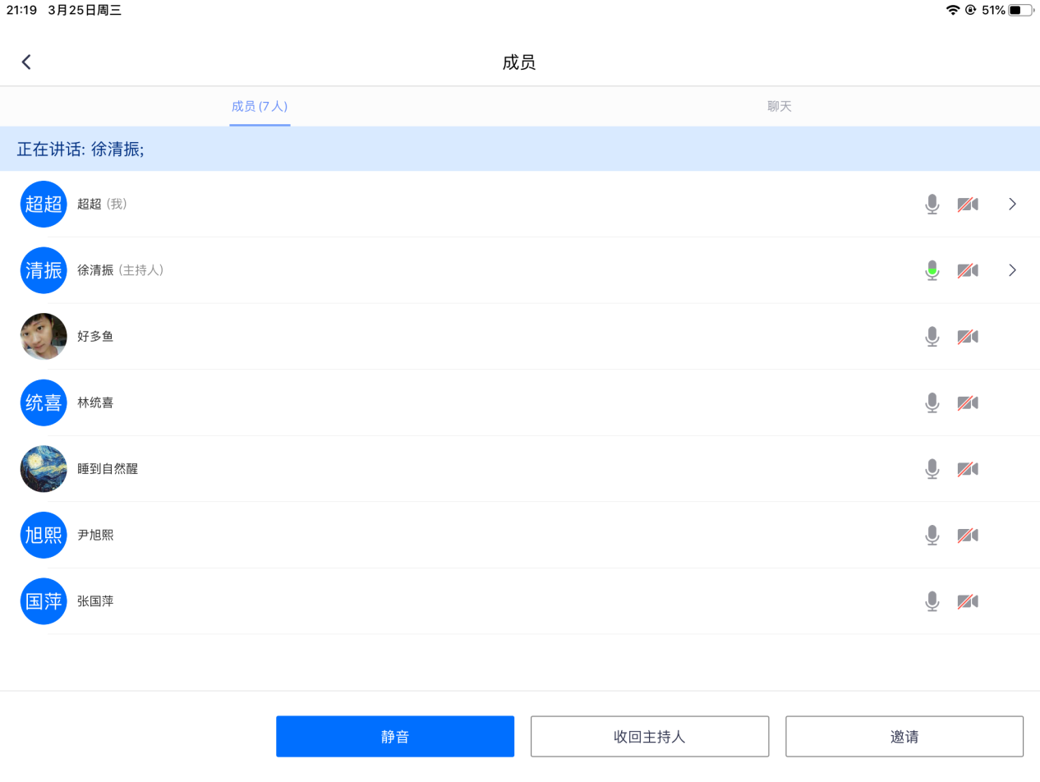Expand options chevron for 超超 (我)
Viewport: 1040px width, 782px height.
[1012, 204]
